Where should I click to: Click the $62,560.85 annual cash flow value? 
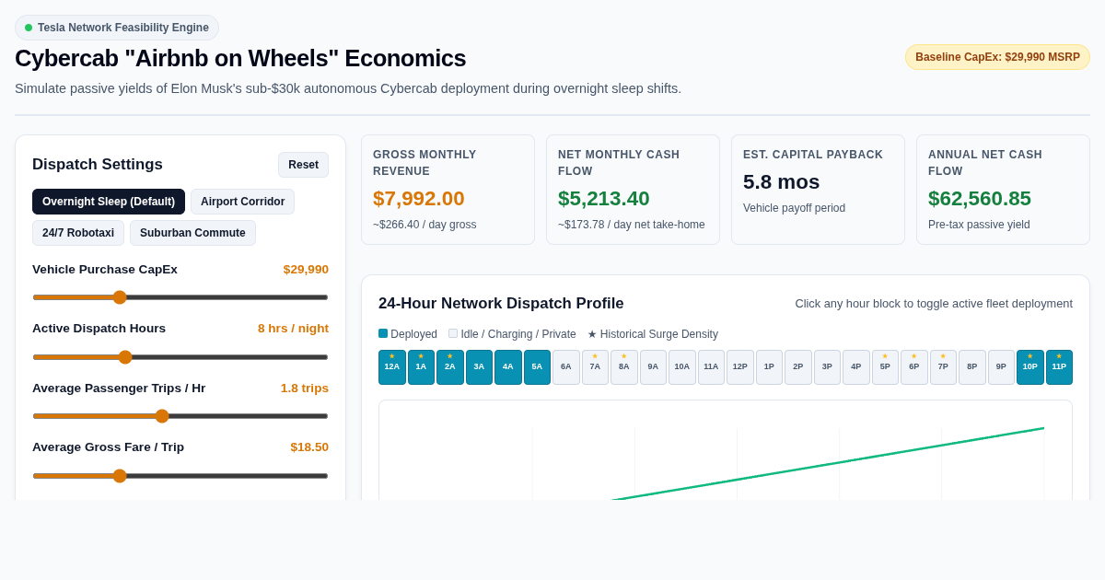coord(980,199)
